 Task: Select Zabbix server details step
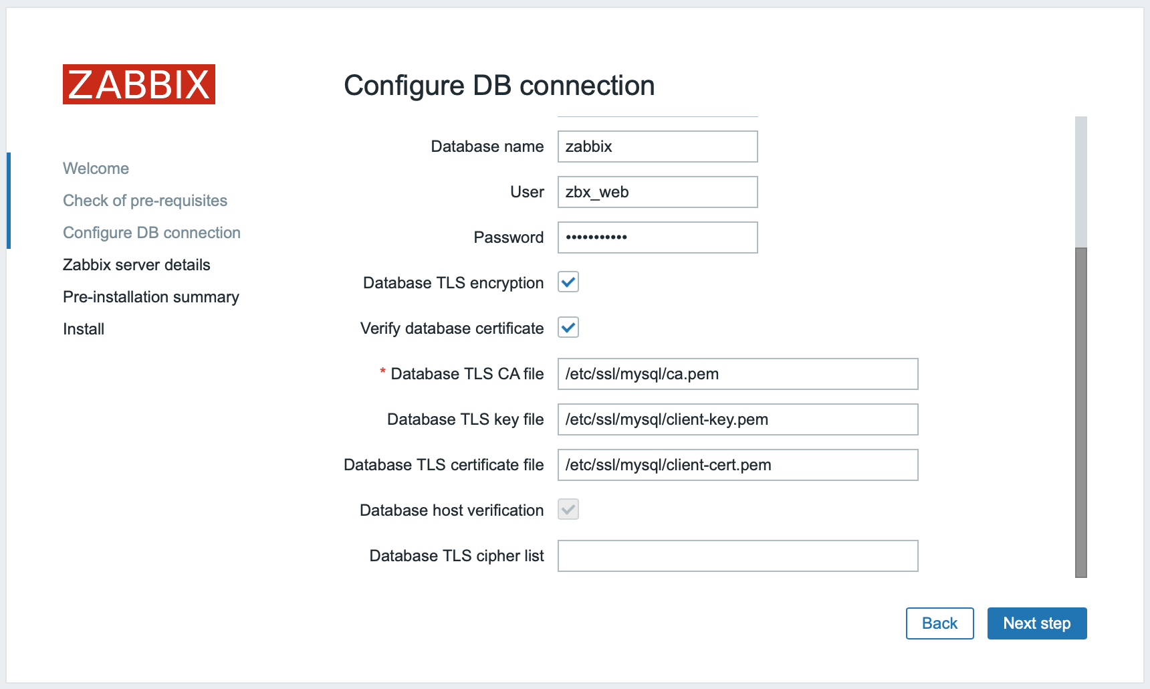(x=136, y=265)
